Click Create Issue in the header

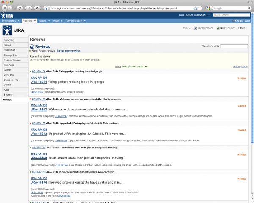point(241,21)
